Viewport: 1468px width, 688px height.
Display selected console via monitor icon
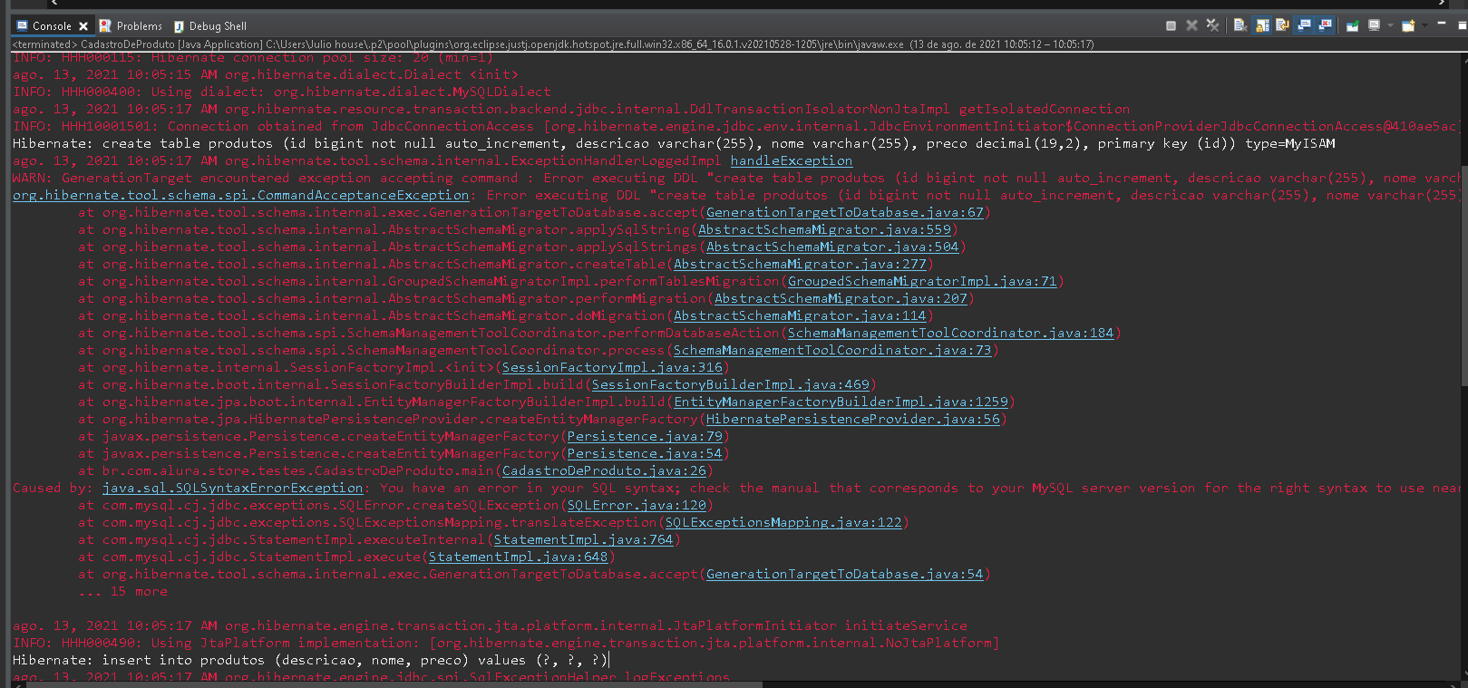point(1374,25)
